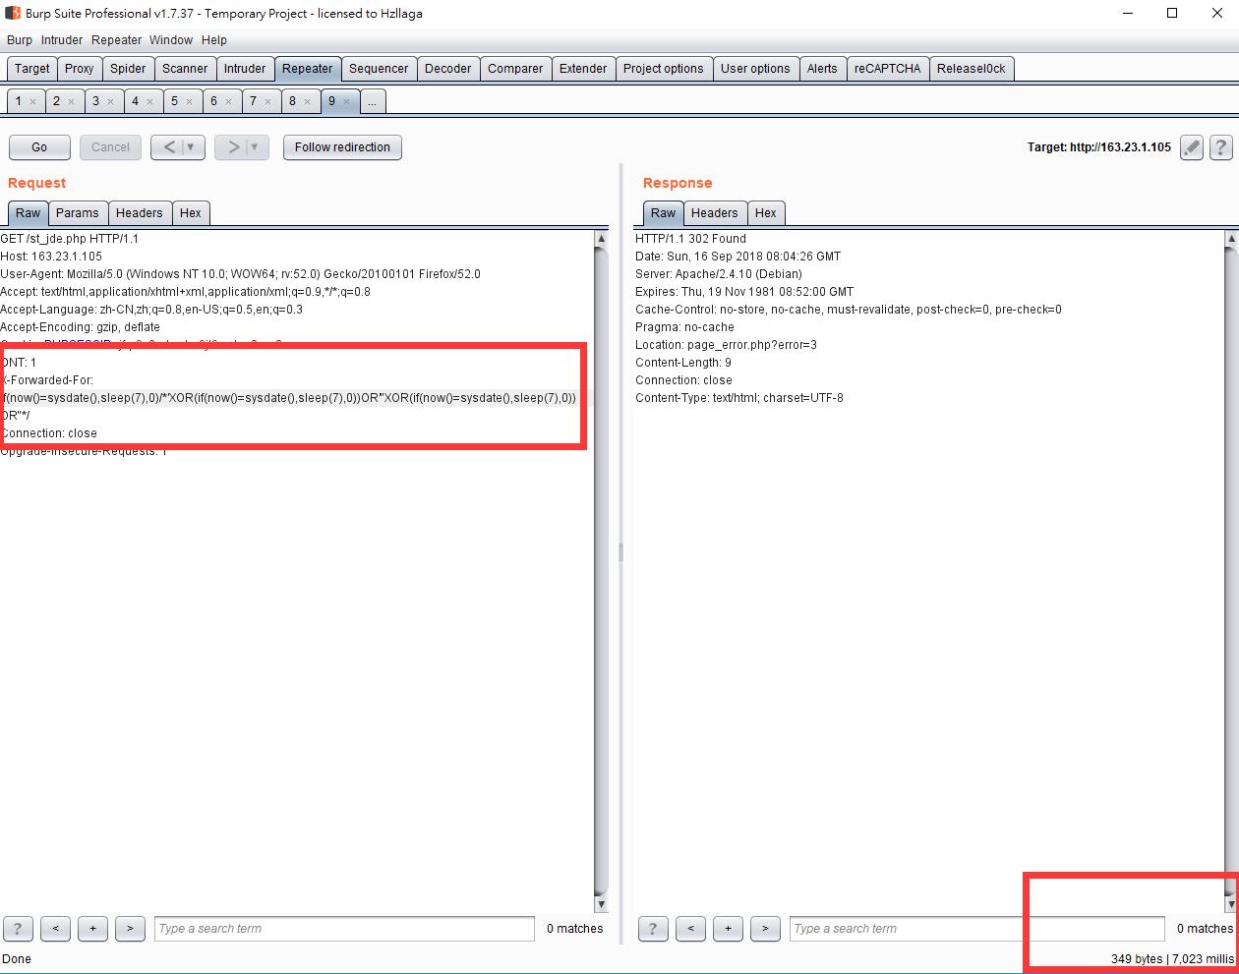The width and height of the screenshot is (1239, 974).
Task: Close Repeater tab 1 with its x
Action: coord(32,101)
